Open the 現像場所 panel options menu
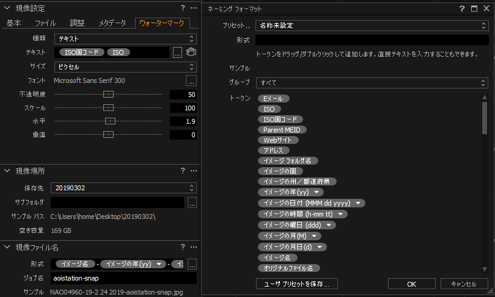 192,171
